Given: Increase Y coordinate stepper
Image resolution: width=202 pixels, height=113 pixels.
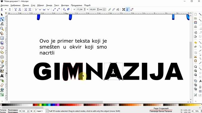Looking at the screenshot, I should tap(98, 9).
